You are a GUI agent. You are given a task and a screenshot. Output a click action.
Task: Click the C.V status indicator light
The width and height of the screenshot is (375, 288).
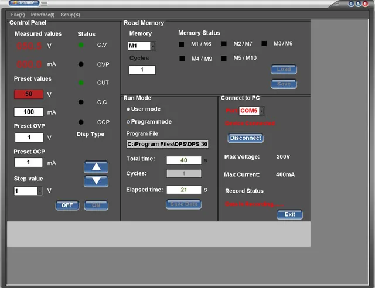[81, 45]
